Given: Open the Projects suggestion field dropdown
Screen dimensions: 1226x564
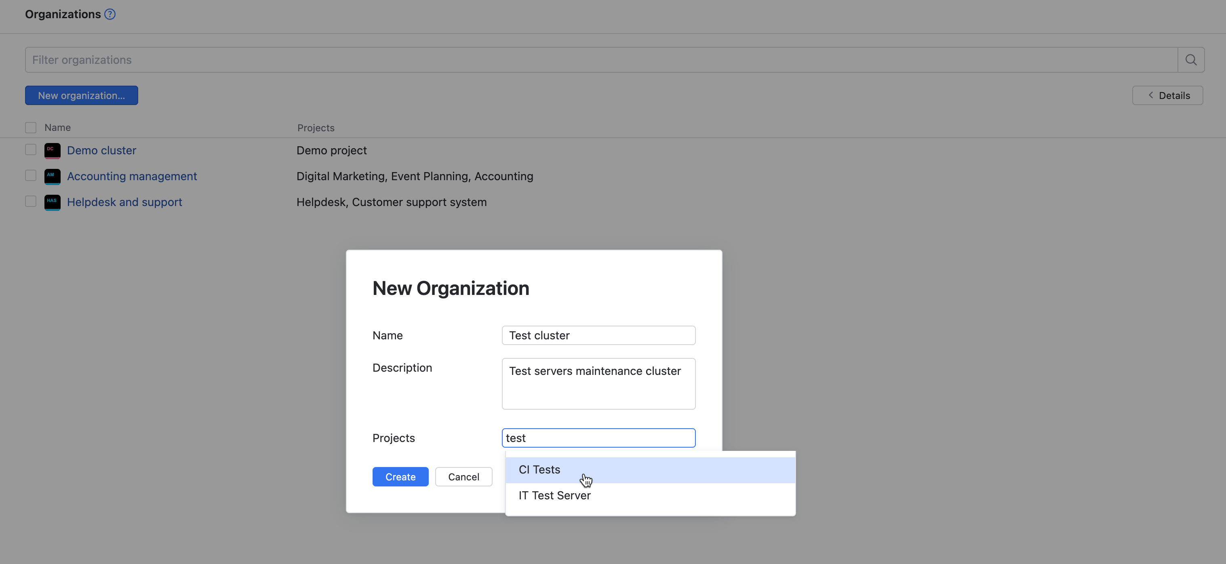Looking at the screenshot, I should click(598, 438).
